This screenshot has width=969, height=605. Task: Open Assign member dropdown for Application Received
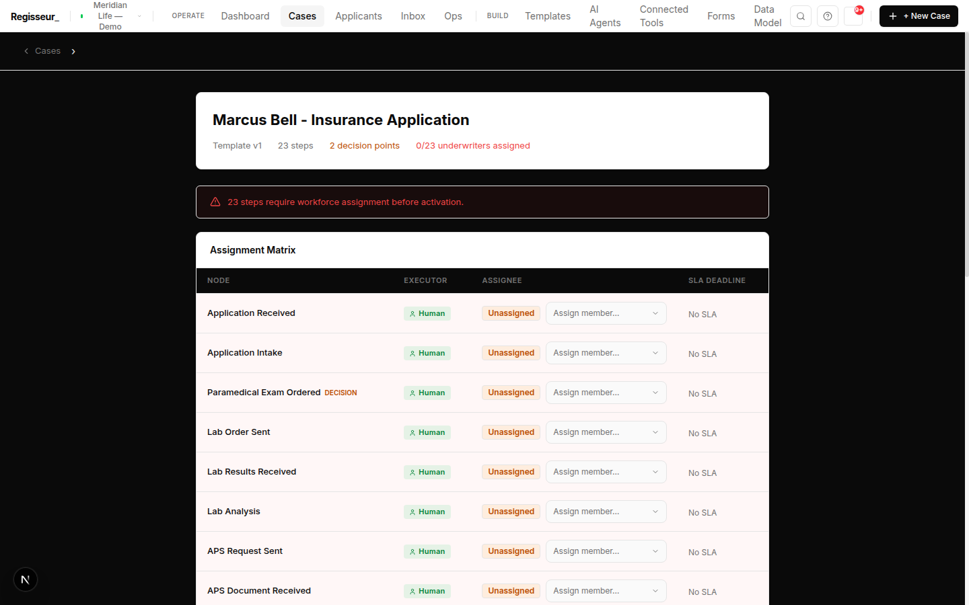pos(606,313)
